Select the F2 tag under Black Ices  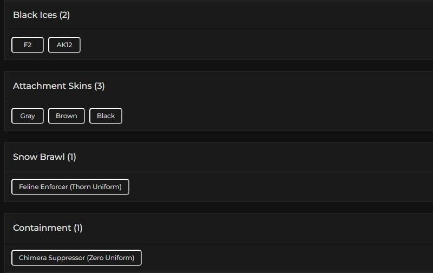pos(28,45)
